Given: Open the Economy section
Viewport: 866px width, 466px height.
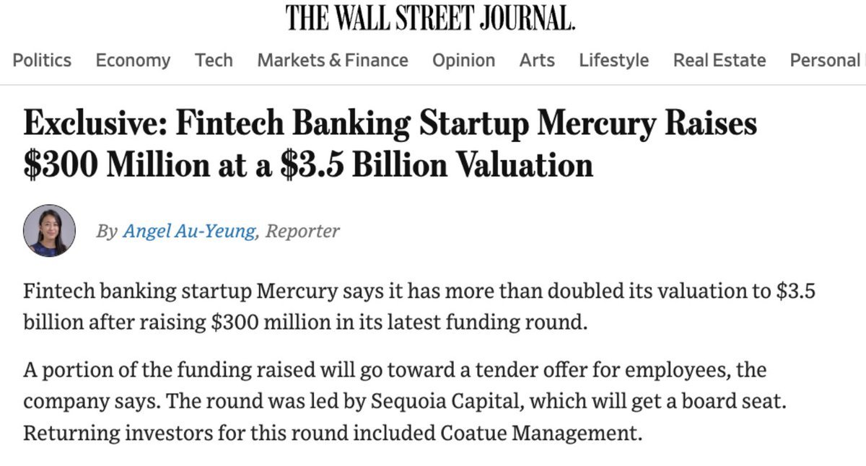Looking at the screenshot, I should point(133,61).
